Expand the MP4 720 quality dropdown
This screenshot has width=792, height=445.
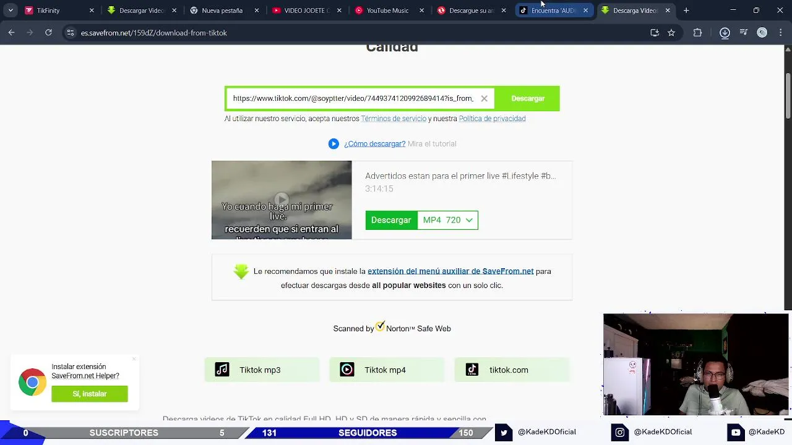point(447,220)
